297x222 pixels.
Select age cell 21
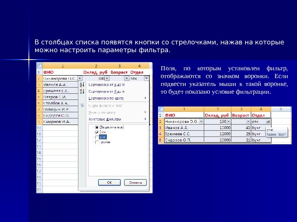(x=241, y=140)
